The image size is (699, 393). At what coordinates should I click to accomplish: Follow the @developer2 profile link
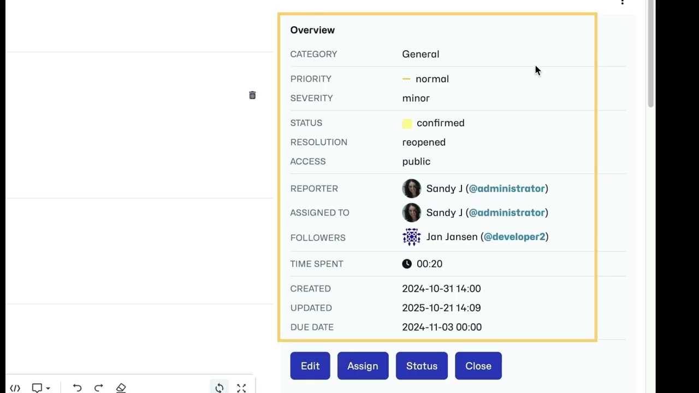click(514, 236)
